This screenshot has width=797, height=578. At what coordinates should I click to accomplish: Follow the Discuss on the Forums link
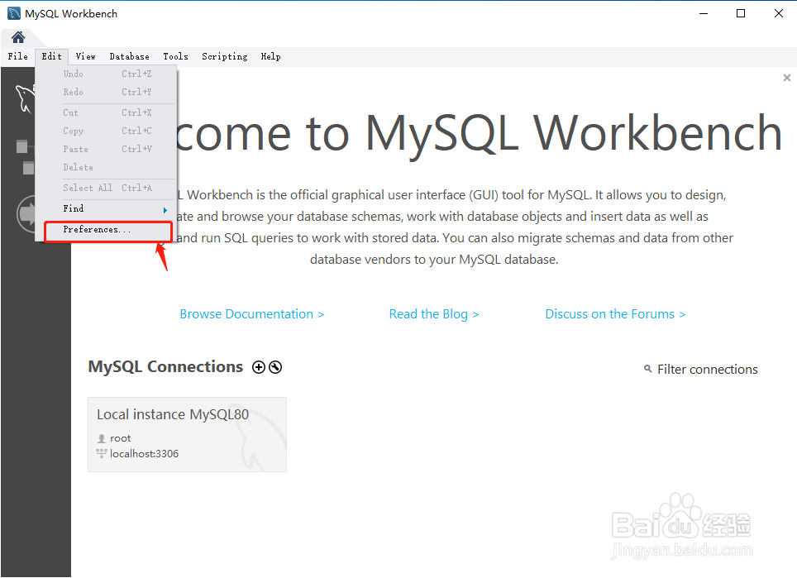pyautogui.click(x=616, y=314)
